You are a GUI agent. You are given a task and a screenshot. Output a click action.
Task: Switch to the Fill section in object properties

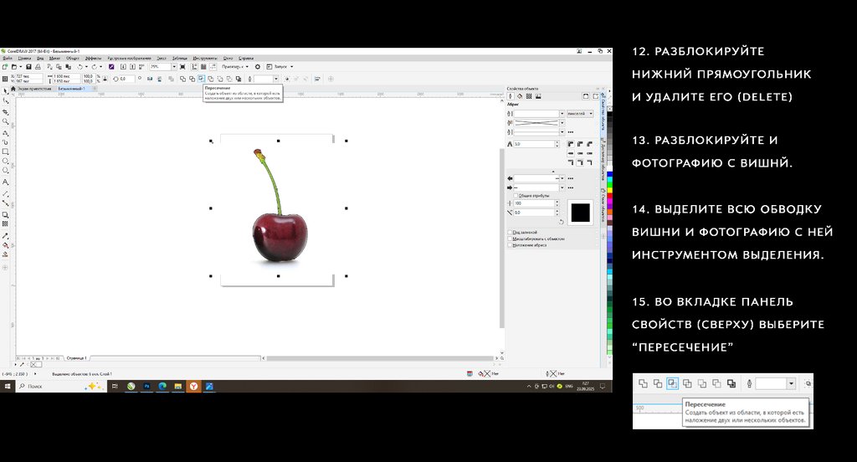(519, 96)
